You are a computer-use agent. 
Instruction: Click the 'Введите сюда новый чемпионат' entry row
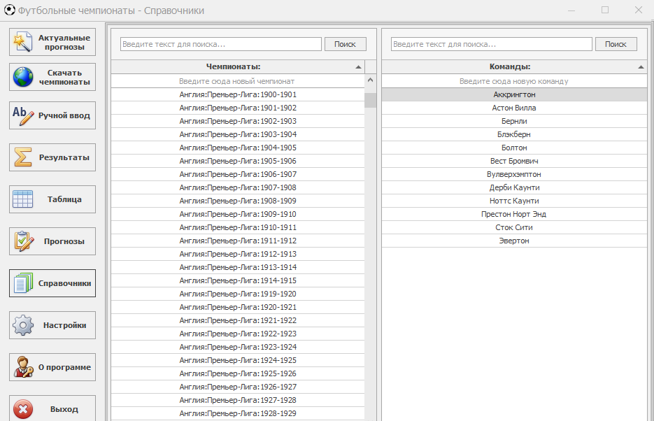coord(237,81)
